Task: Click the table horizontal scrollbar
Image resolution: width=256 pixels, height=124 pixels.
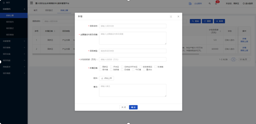Action: point(116,54)
